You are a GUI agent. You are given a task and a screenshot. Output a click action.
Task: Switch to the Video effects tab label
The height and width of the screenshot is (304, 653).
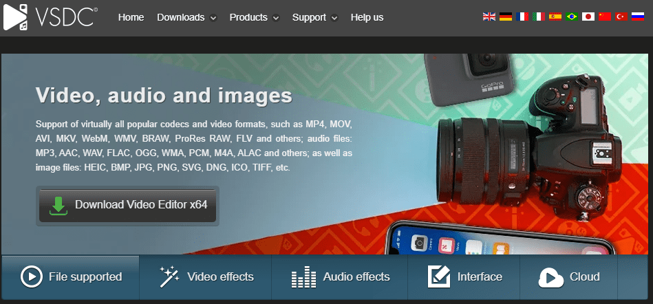point(220,277)
